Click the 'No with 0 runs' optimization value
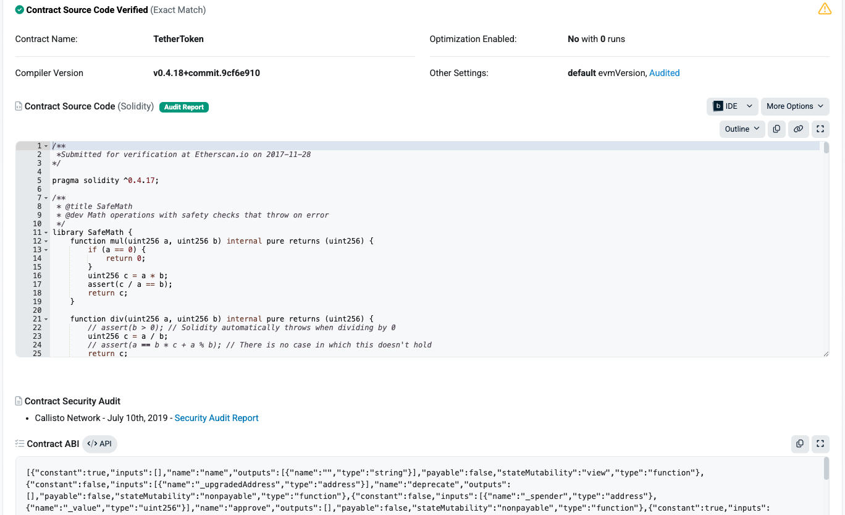 (x=596, y=39)
